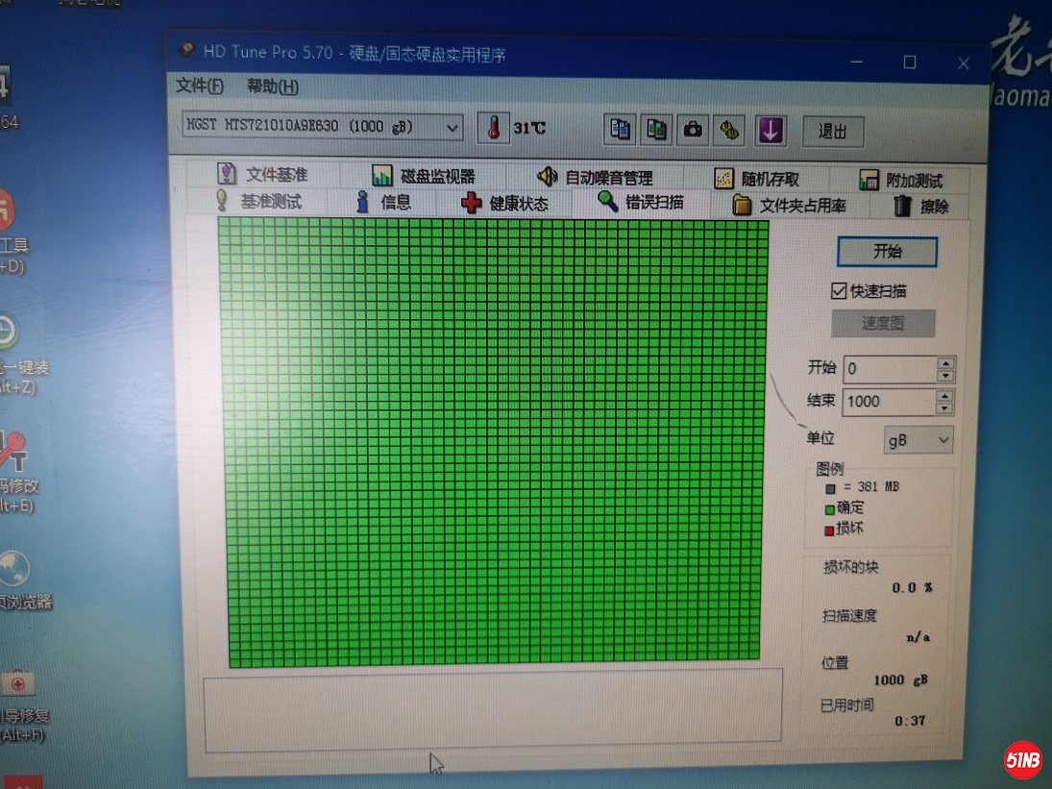1052x789 pixels.
Task: Click the 结束 end position field
Action: coord(889,401)
